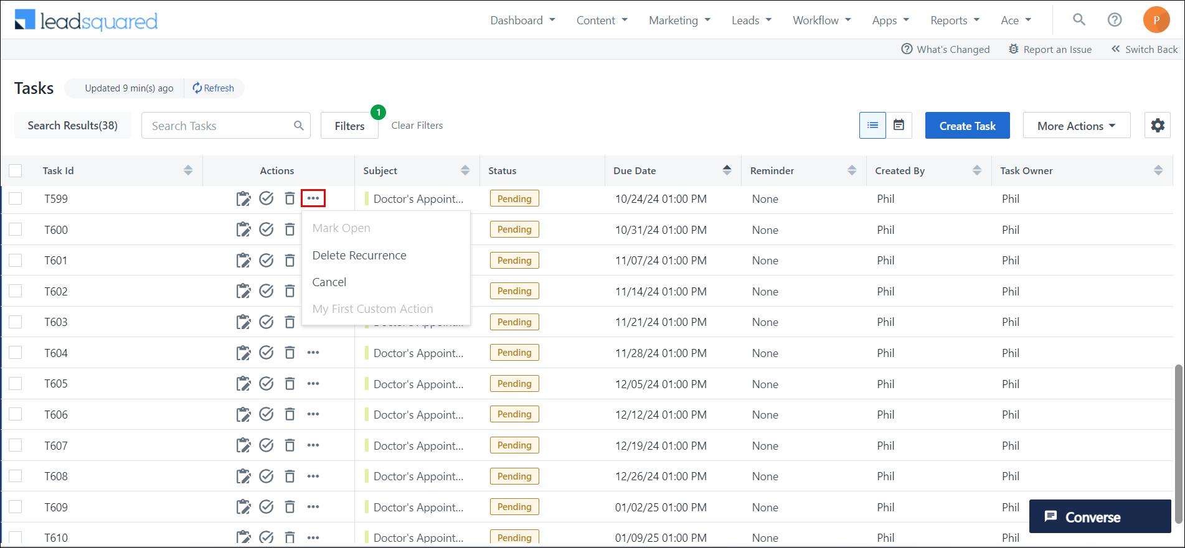Open more options ellipsis for T605

pos(313,383)
